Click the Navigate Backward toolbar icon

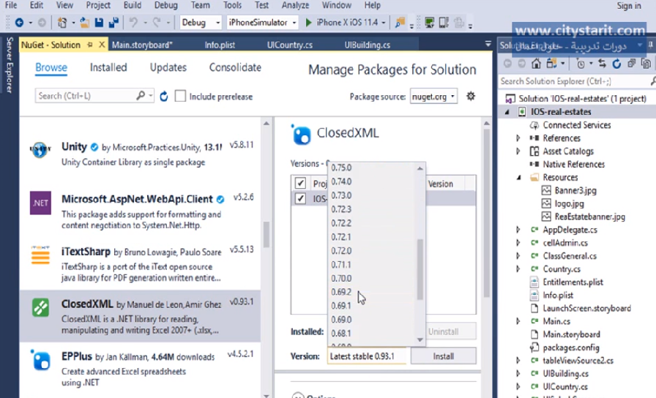(x=19, y=23)
